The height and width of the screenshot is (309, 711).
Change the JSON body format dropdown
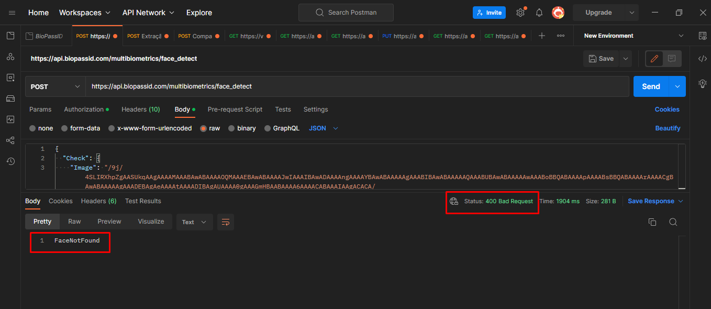pos(324,128)
